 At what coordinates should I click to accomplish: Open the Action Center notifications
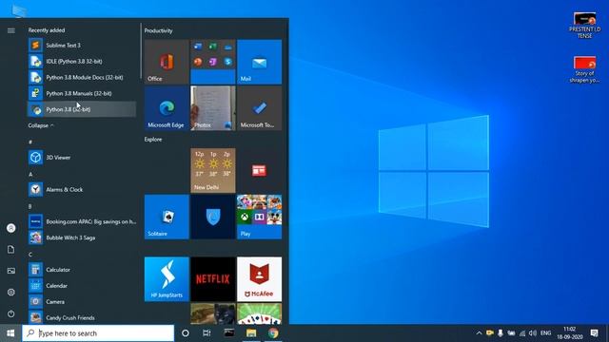[594, 333]
